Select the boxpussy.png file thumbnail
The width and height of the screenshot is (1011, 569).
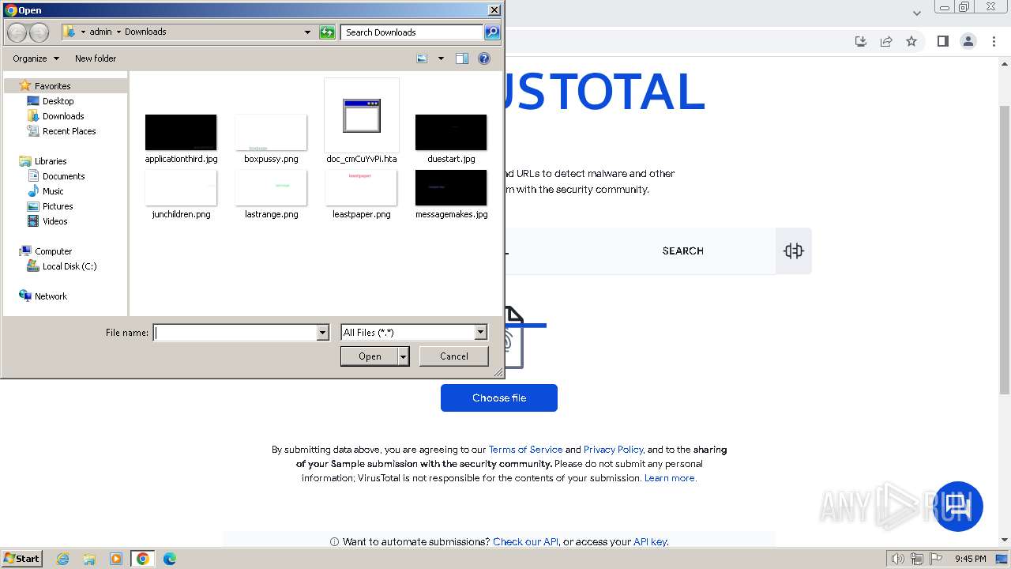click(x=271, y=133)
